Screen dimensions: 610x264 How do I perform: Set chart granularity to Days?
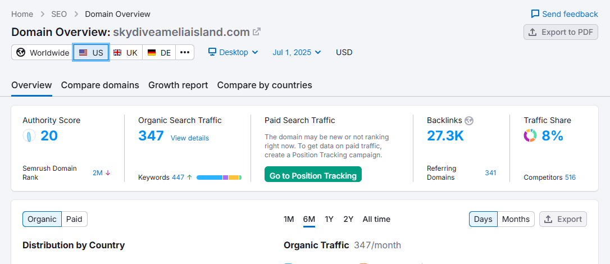pos(483,219)
